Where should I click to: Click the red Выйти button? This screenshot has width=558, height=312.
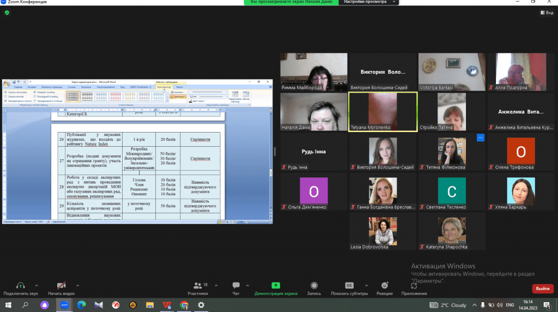pos(542,289)
